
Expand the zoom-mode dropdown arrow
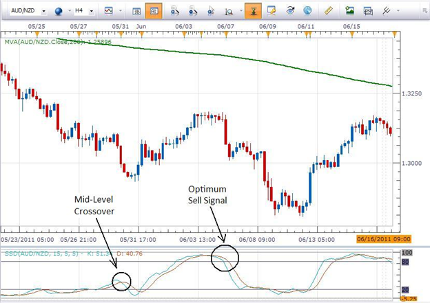point(241,11)
